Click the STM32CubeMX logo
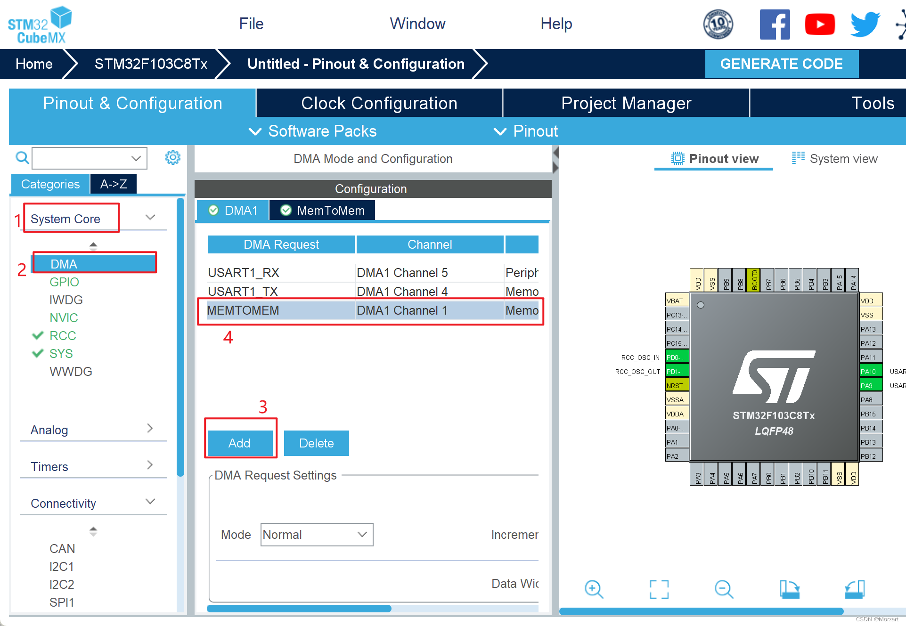The width and height of the screenshot is (906, 626). (40, 24)
